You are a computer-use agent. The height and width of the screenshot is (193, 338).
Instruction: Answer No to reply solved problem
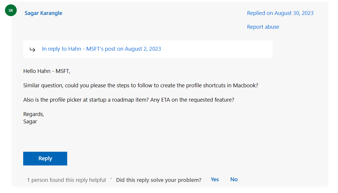coord(234,180)
